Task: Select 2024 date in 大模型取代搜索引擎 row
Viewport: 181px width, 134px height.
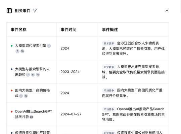Action: (64, 48)
